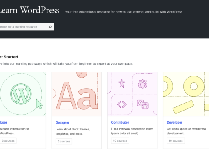The height and width of the screenshot is (156, 209).
Task: Click the accessibility figure icon in Contributor card
Action: point(122,84)
